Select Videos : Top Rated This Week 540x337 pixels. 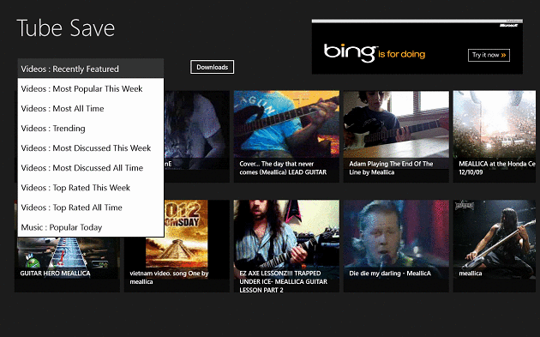click(x=91, y=188)
